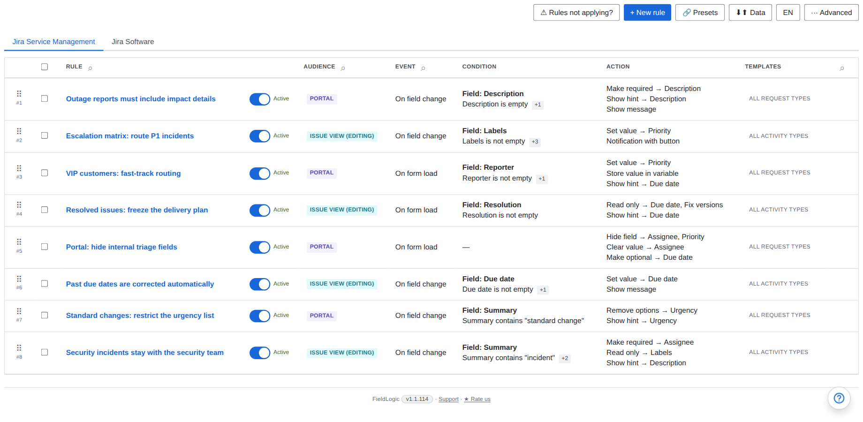Deactivate the Portal hide internal triage toggle
The image size is (863, 422).
tap(260, 247)
